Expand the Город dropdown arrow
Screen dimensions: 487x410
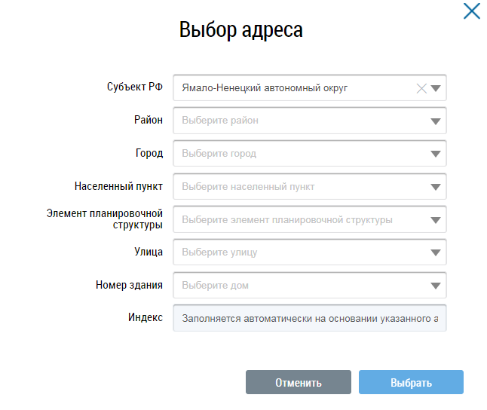pyautogui.click(x=436, y=154)
